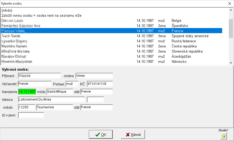Click the postal code field 12250
Image resolution: width=234 pixels, height=141 pixels.
(26, 107)
